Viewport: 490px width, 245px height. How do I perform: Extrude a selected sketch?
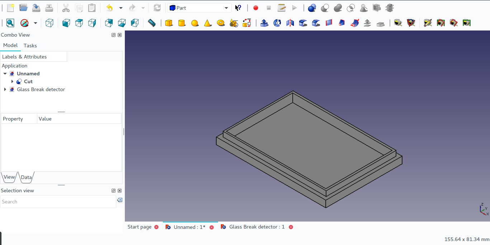pos(264,23)
